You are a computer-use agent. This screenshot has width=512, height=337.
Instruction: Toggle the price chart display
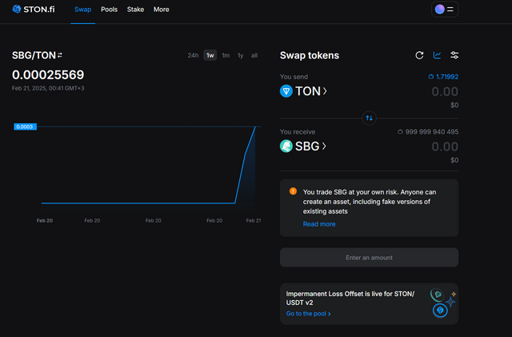tap(437, 55)
